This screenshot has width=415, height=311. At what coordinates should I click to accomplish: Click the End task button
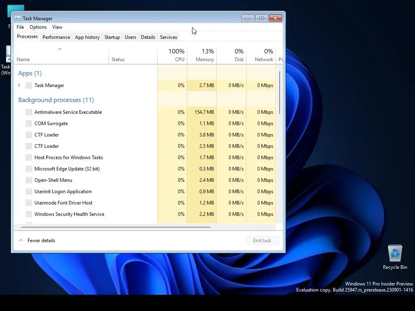point(262,241)
